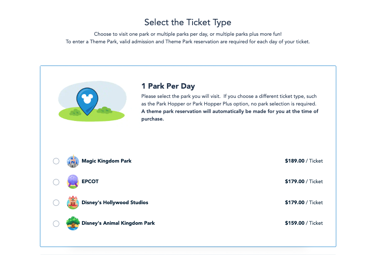Click the Animal Kingdom tree icon
The height and width of the screenshot is (255, 372).
73,223
